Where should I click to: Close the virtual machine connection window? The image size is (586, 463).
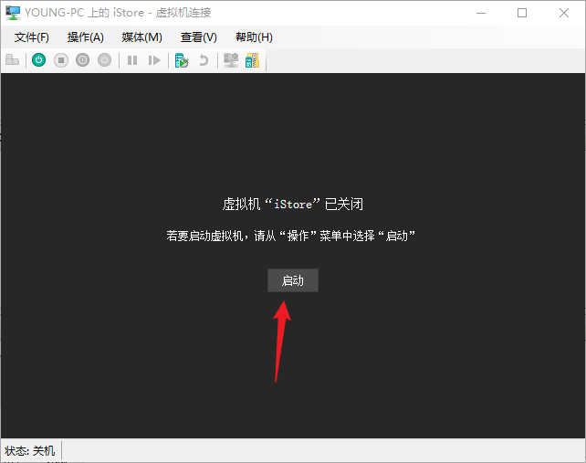[564, 13]
